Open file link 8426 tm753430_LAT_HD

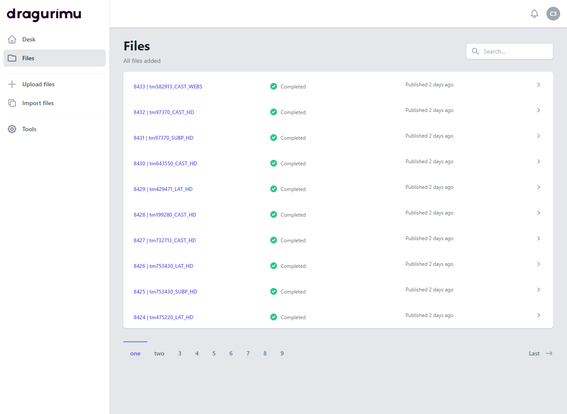point(163,266)
